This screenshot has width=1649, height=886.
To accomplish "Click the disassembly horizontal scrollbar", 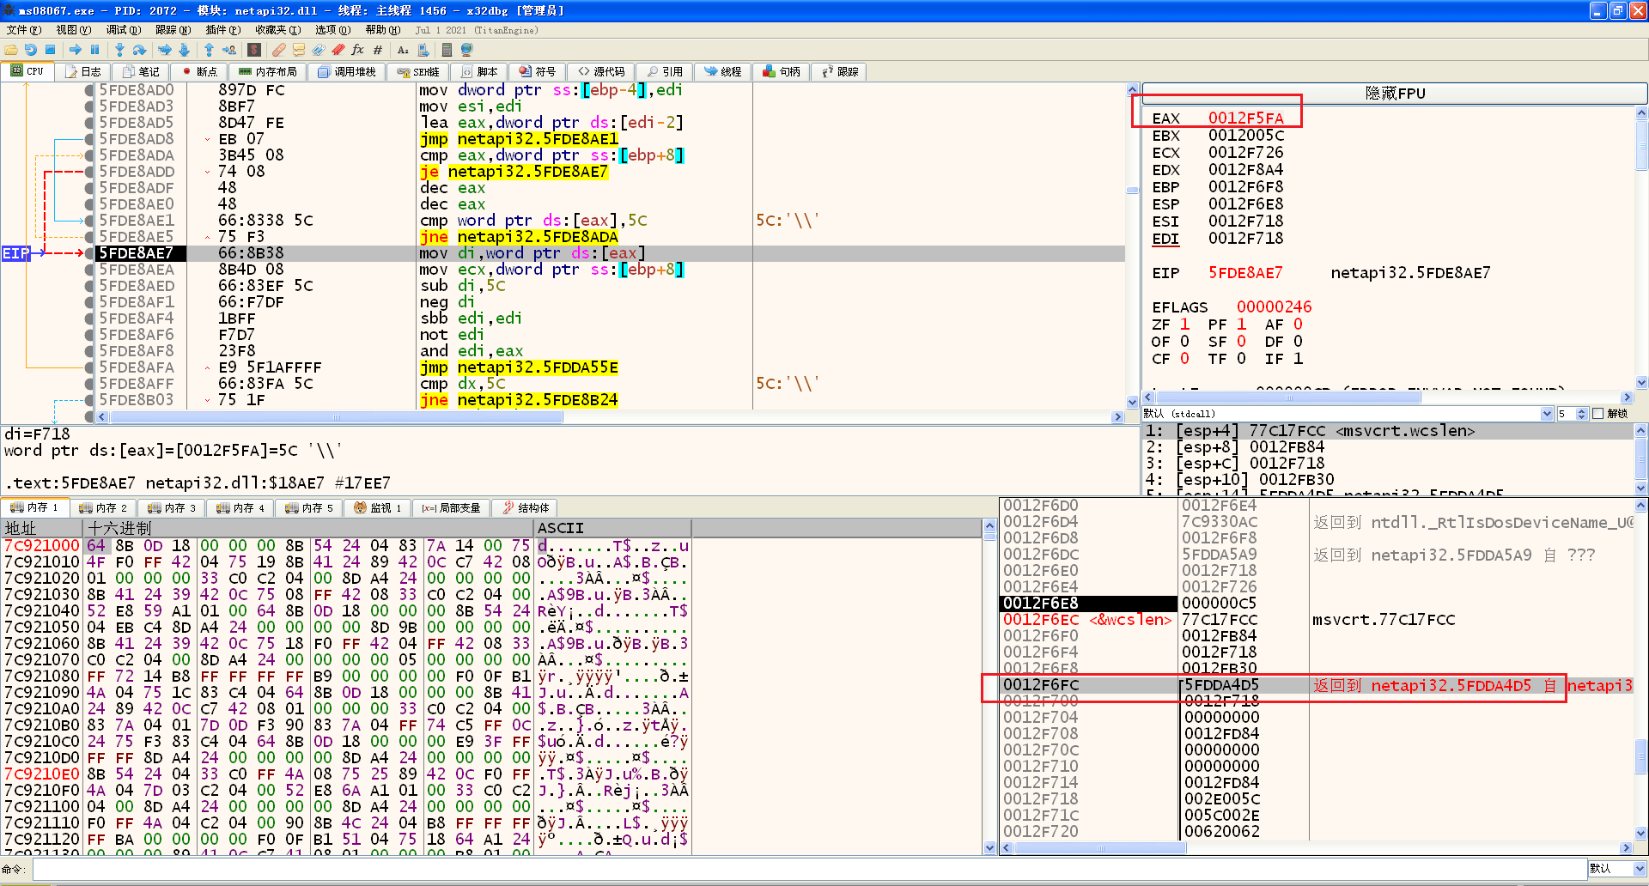I will [611, 417].
